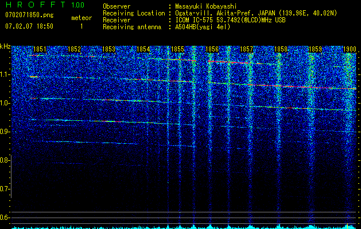Click the 1858 time marker
Image resolution: width=361 pixels, height=229 pixels.
coord(281,49)
